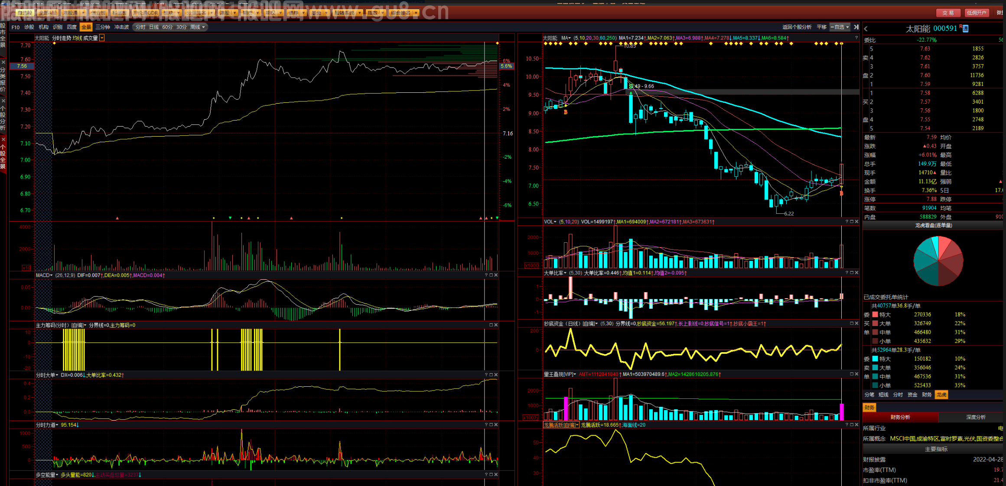Switch to the 冲击波 tab

click(x=122, y=27)
